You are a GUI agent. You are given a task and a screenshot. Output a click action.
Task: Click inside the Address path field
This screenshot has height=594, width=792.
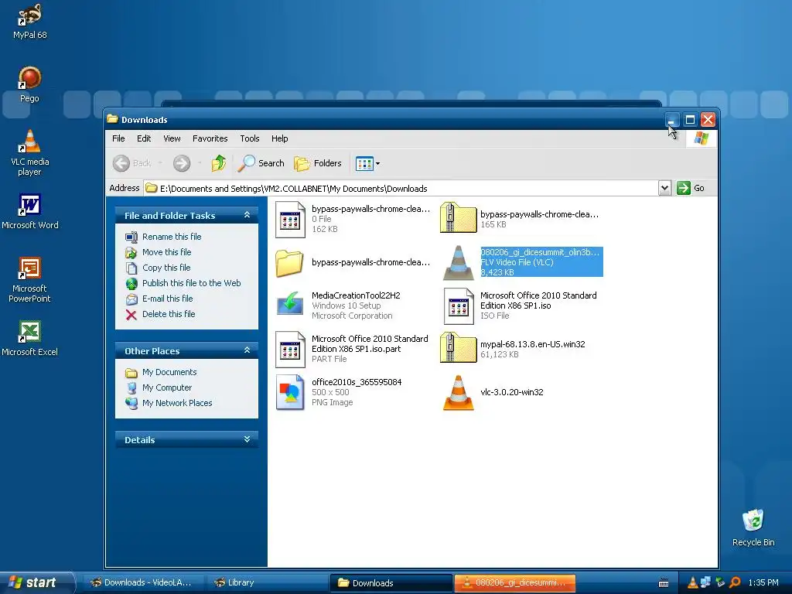401,189
